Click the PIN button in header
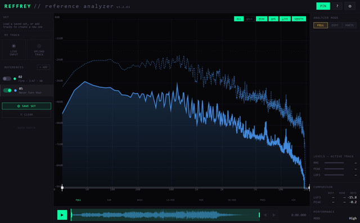Screen dimensions: 360x223 click(x=323, y=6)
